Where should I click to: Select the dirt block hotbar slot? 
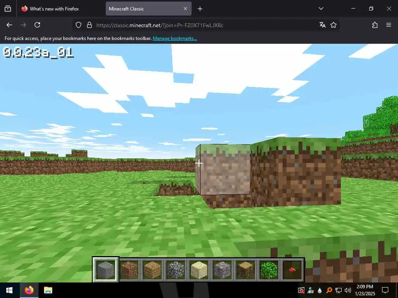pos(129,270)
